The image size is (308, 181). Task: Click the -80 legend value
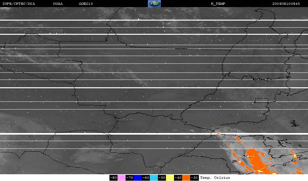[x=114, y=178]
